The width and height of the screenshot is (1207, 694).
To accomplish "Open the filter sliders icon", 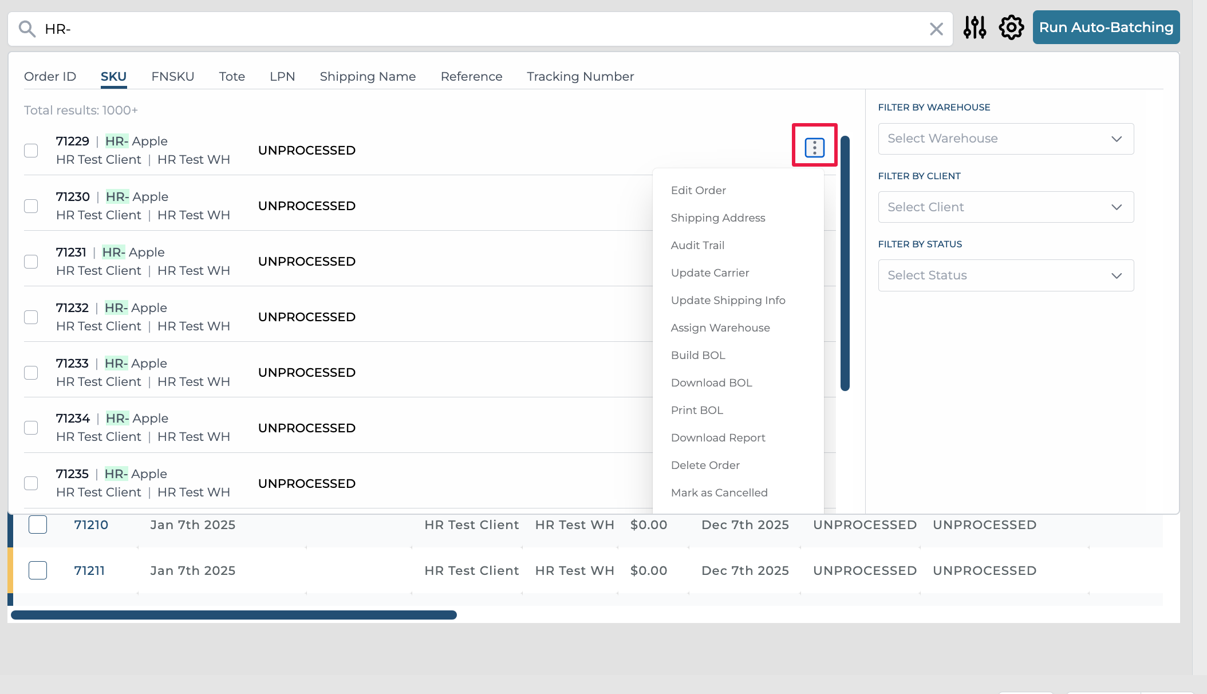I will 975,27.
